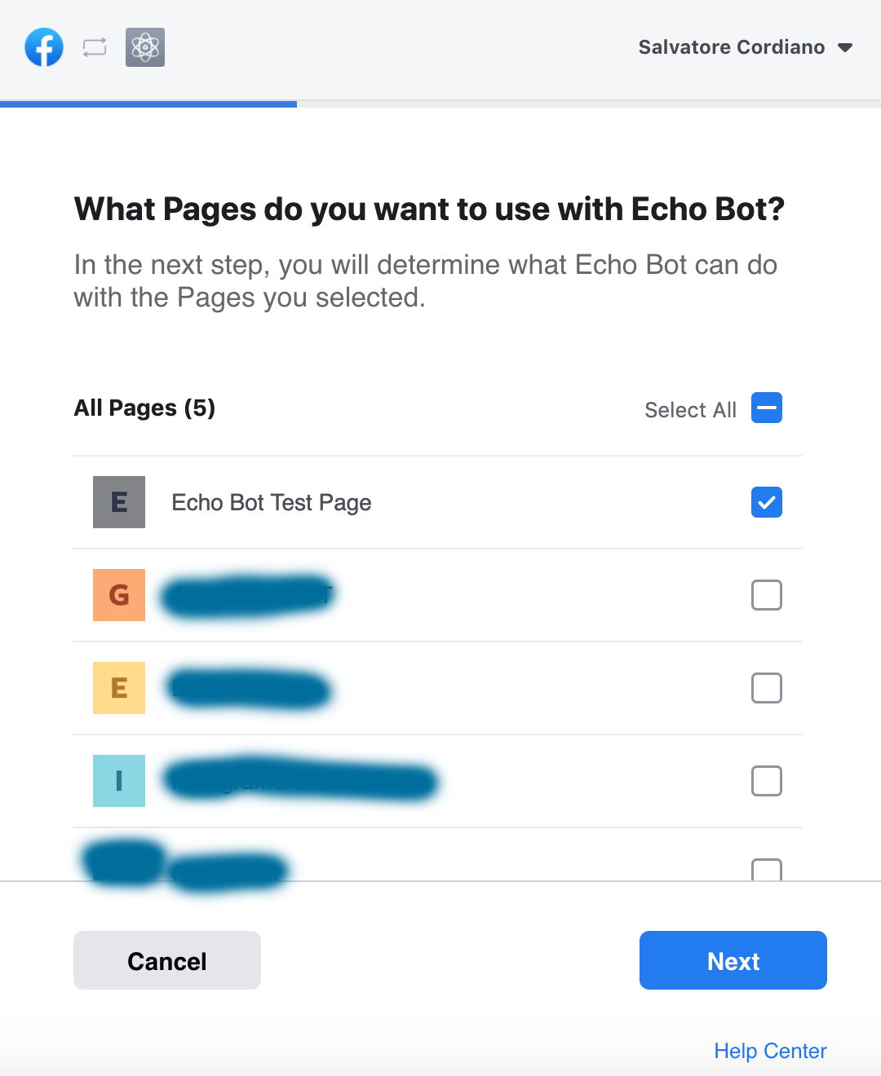Toggle the Select All checkbox
This screenshot has width=881, height=1076.
coord(767,408)
